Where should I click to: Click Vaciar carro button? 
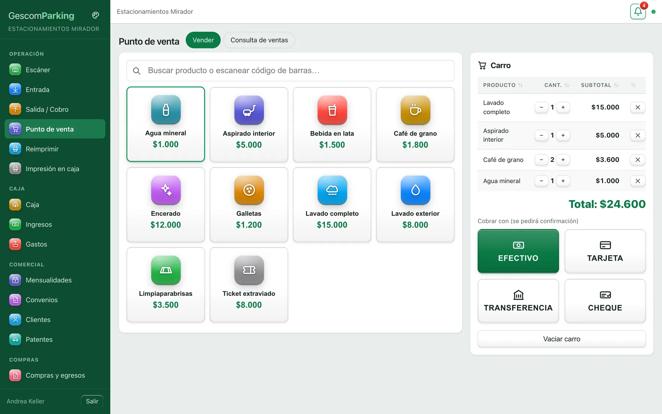point(562,339)
